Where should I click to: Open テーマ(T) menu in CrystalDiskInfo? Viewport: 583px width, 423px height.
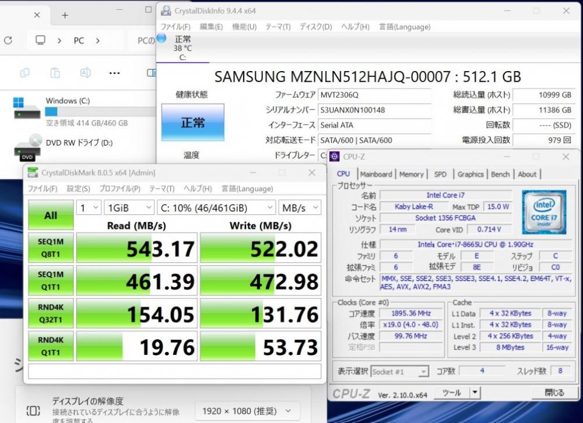(278, 27)
